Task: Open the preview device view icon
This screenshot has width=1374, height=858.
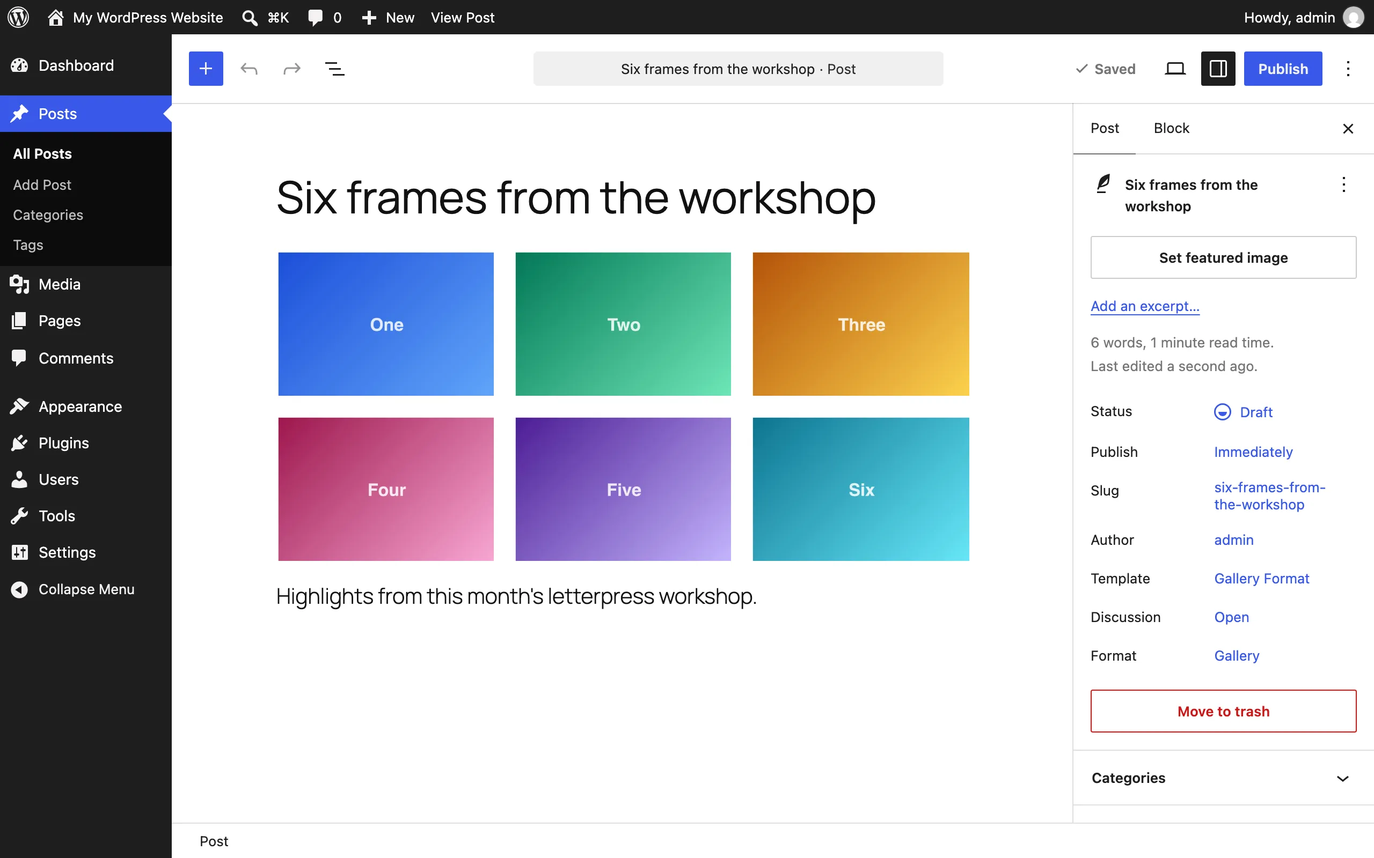Action: [x=1175, y=69]
